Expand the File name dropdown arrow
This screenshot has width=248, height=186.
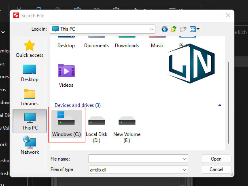pos(184,159)
